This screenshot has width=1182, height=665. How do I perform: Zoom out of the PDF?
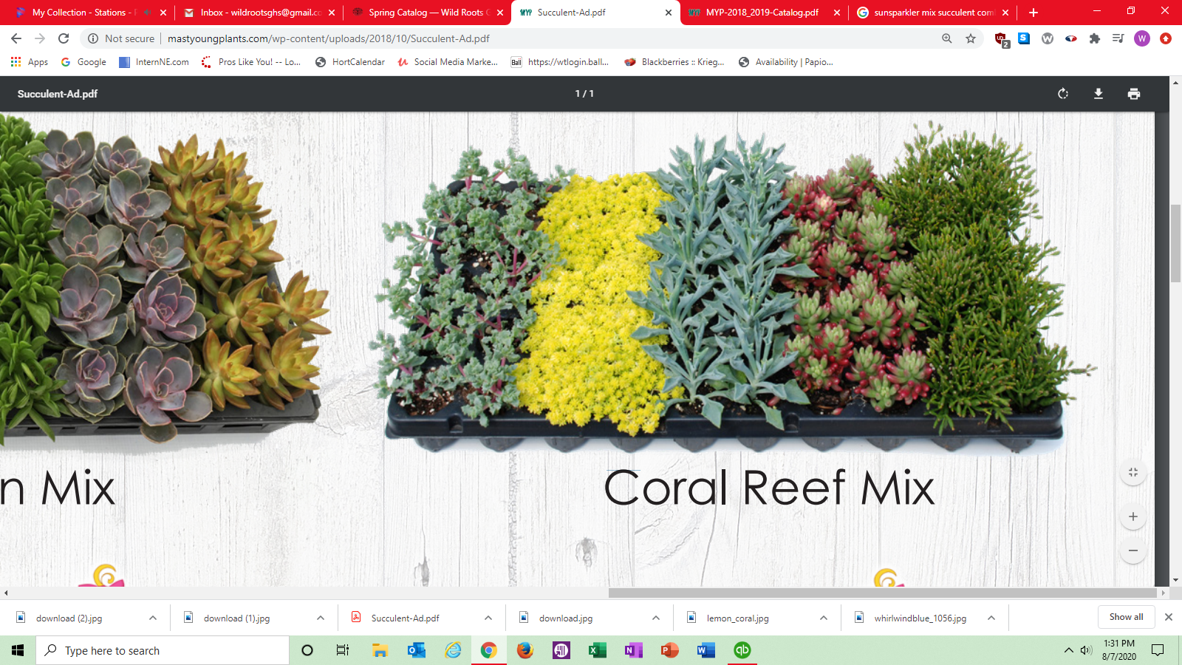point(1133,550)
